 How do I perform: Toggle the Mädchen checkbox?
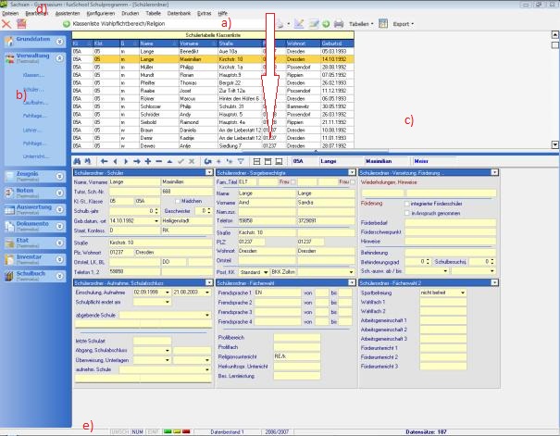178,202
